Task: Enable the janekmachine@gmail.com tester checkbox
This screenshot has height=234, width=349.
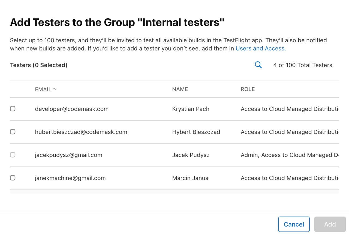Action: pyautogui.click(x=13, y=178)
